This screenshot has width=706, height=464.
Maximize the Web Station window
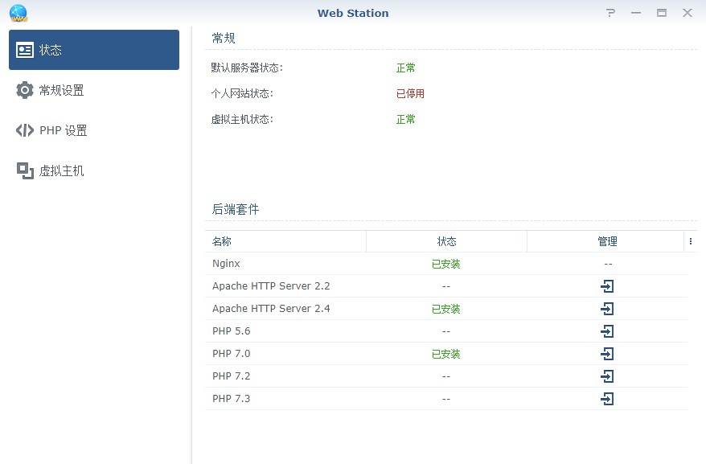pyautogui.click(x=662, y=13)
